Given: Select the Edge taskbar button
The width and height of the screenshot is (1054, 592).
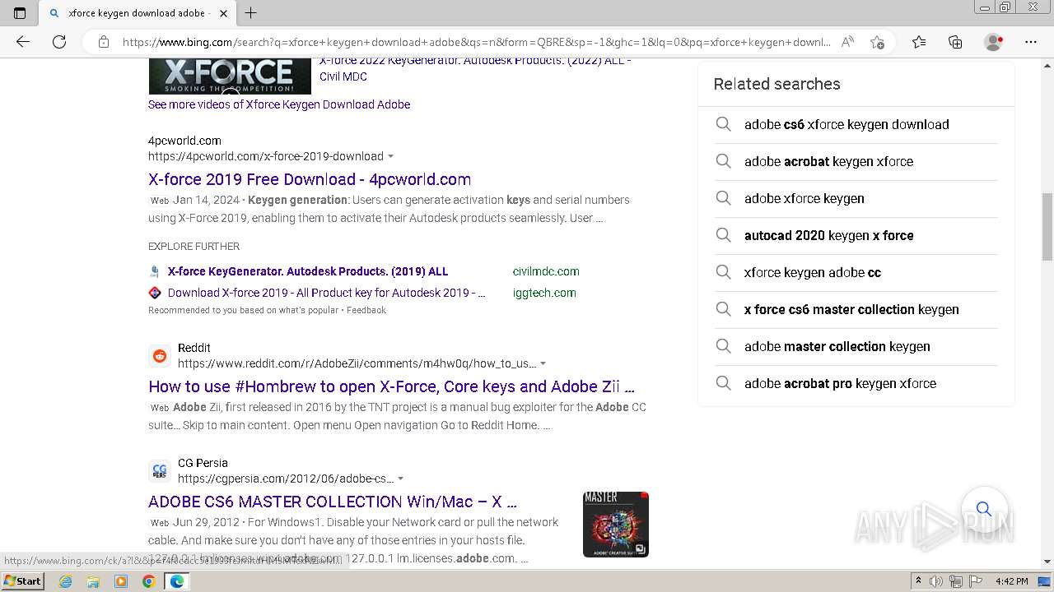Looking at the screenshot, I should pyautogui.click(x=177, y=581).
